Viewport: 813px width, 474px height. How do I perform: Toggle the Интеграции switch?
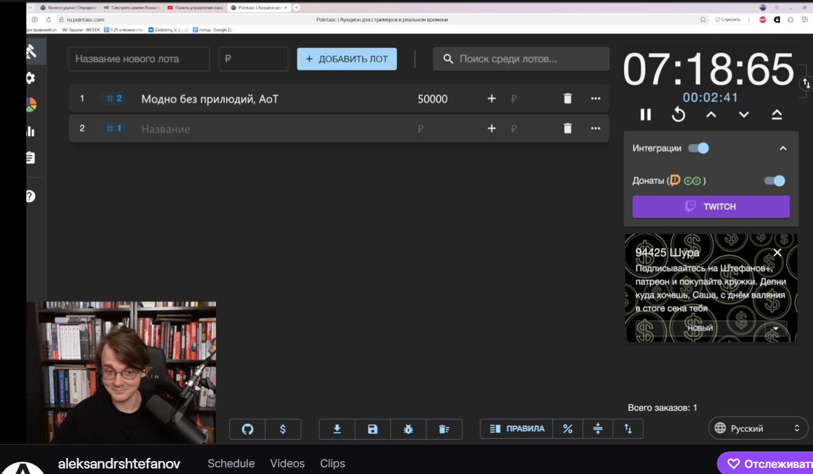pyautogui.click(x=699, y=148)
